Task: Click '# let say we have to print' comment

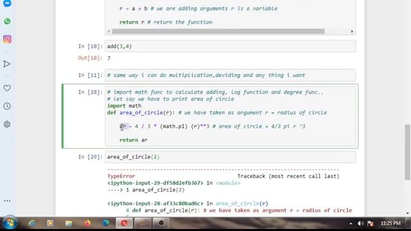Action: coord(170,99)
